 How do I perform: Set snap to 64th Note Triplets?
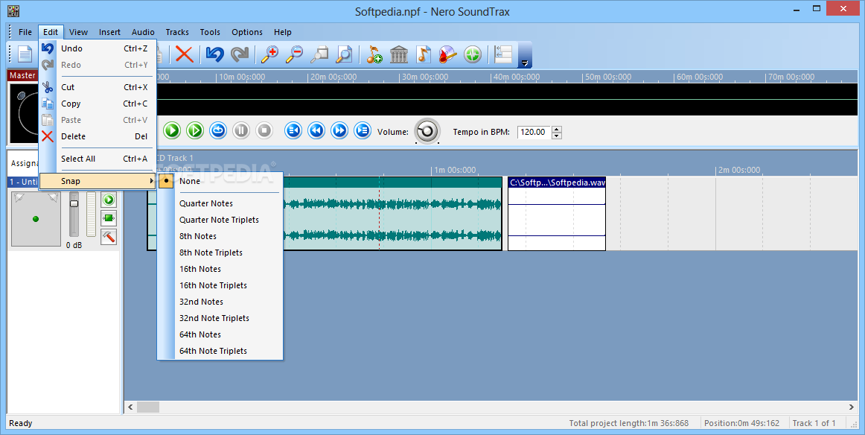point(220,351)
